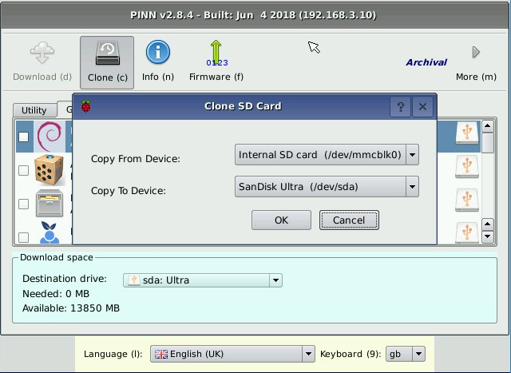Click the 'Available: 13850 MB' text
The image size is (511, 373).
coord(71,308)
